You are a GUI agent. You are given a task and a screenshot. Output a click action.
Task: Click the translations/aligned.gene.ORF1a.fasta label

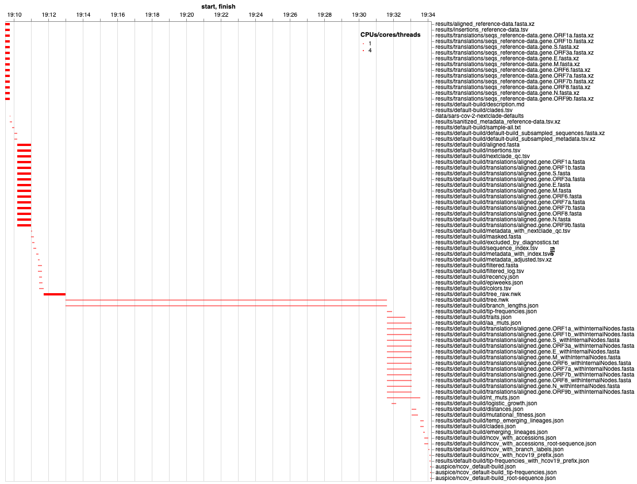click(x=511, y=162)
